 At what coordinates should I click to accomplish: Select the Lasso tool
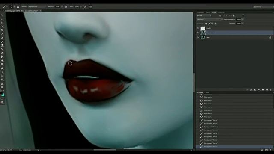pyautogui.click(x=2, y=23)
